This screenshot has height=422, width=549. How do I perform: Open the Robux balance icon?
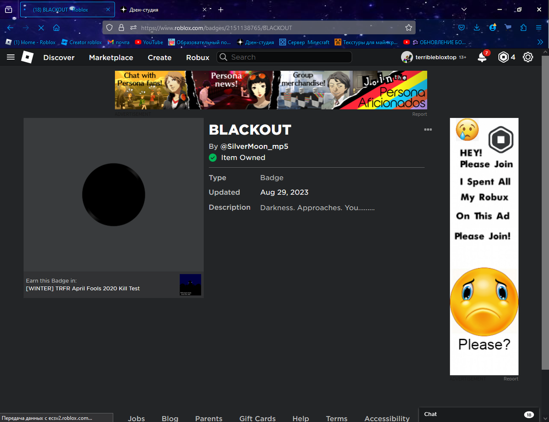click(503, 57)
